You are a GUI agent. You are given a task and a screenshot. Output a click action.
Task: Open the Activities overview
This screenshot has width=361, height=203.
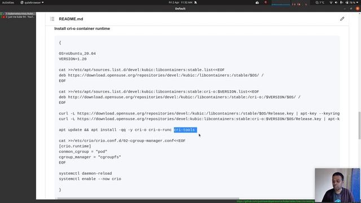click(x=8, y=2)
